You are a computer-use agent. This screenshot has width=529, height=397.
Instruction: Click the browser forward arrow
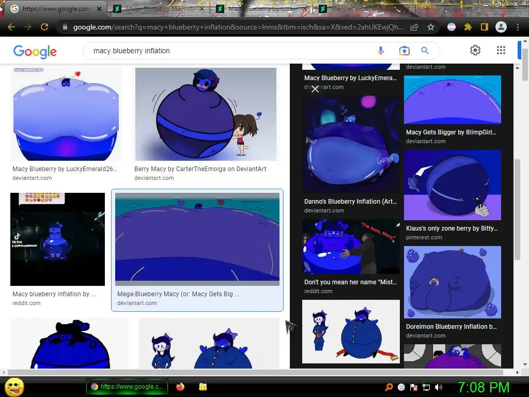tap(28, 27)
